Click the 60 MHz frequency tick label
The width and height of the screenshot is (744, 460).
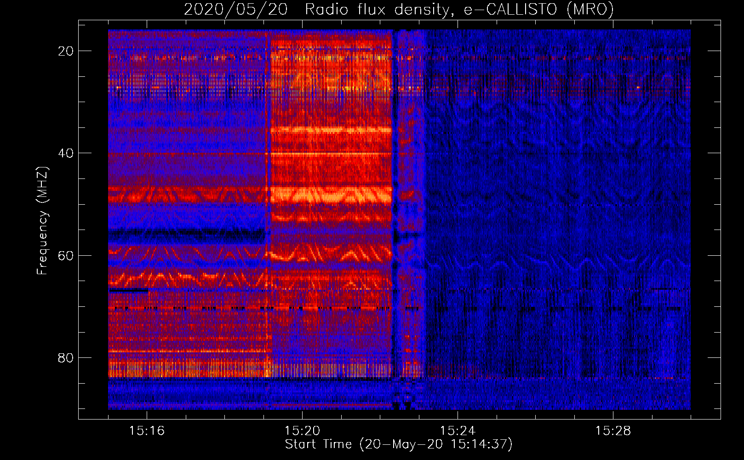pos(66,255)
